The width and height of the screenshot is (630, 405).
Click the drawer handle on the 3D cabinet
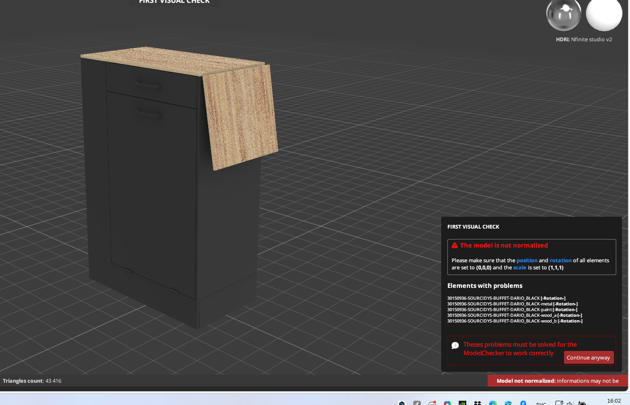[x=146, y=86]
